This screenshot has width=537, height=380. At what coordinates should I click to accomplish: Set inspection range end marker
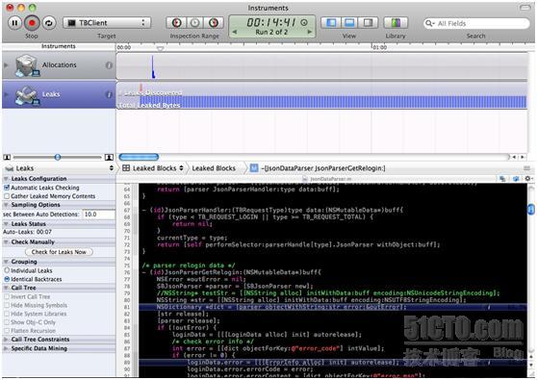(x=214, y=23)
